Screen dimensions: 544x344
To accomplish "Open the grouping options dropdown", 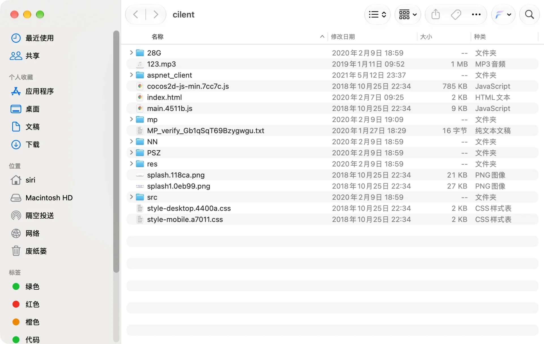I will (x=408, y=14).
